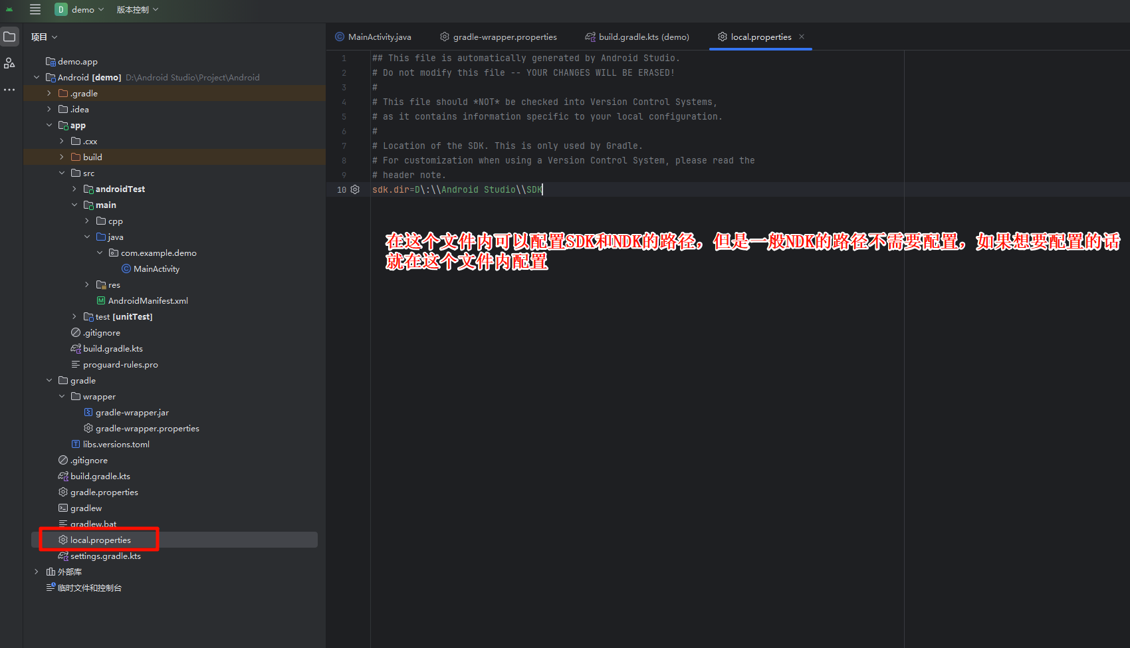Switch to the MainActivity.java tab
Image resolution: width=1130 pixels, height=648 pixels.
374,37
